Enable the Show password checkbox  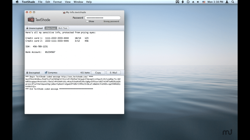(87, 21)
